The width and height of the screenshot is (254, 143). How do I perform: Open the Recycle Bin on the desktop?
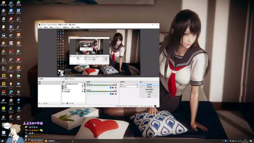(x=18, y=93)
